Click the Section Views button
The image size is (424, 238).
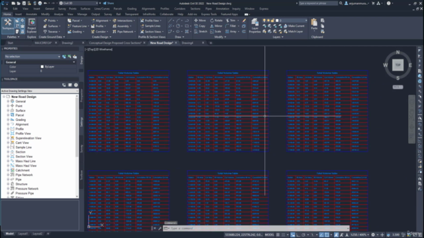(152, 32)
